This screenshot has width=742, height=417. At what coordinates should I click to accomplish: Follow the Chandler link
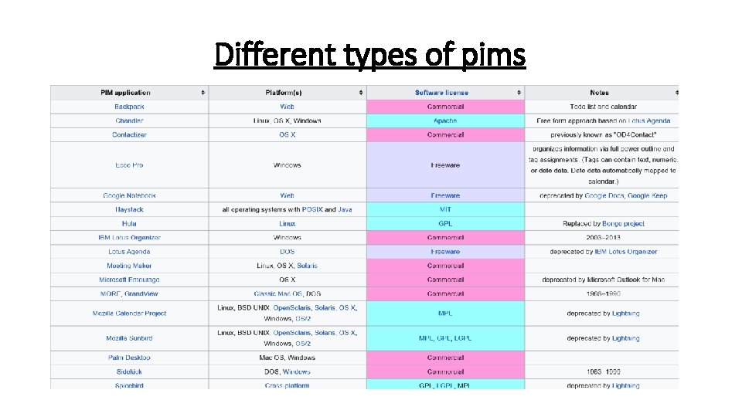(129, 120)
